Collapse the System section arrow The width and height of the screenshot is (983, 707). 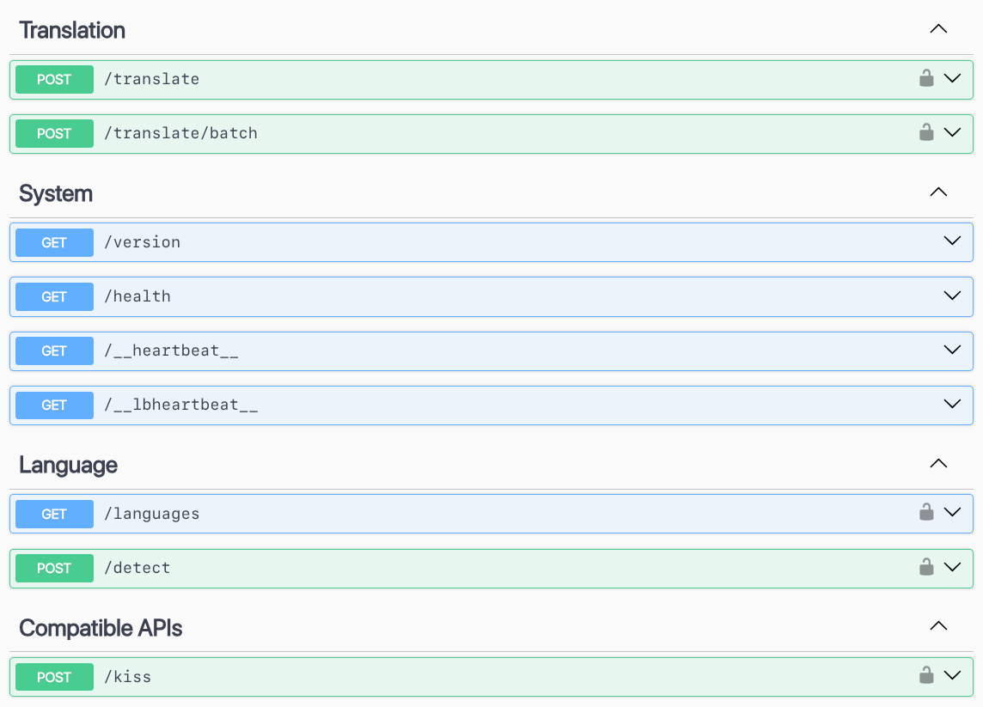938,192
